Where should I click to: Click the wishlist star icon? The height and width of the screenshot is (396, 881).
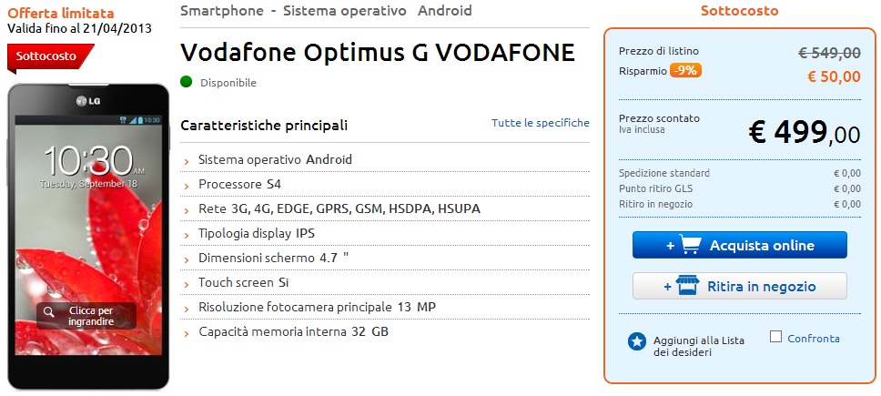[x=637, y=341]
